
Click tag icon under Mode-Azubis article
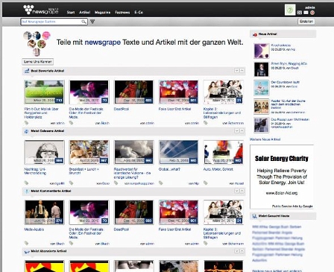26,243
